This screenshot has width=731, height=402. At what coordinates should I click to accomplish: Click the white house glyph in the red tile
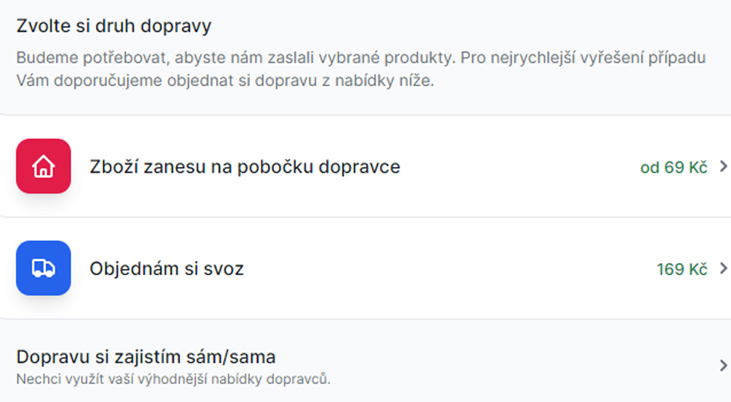click(43, 167)
